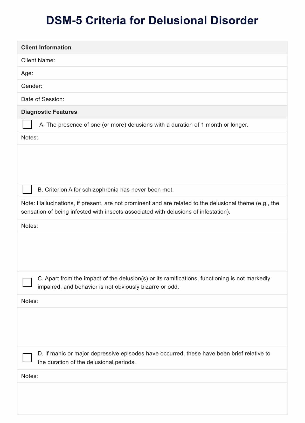Click notes area under criterion D

tap(152, 398)
